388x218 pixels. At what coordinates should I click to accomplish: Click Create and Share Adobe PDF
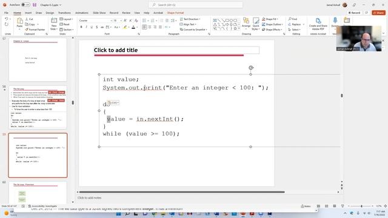coord(318,24)
